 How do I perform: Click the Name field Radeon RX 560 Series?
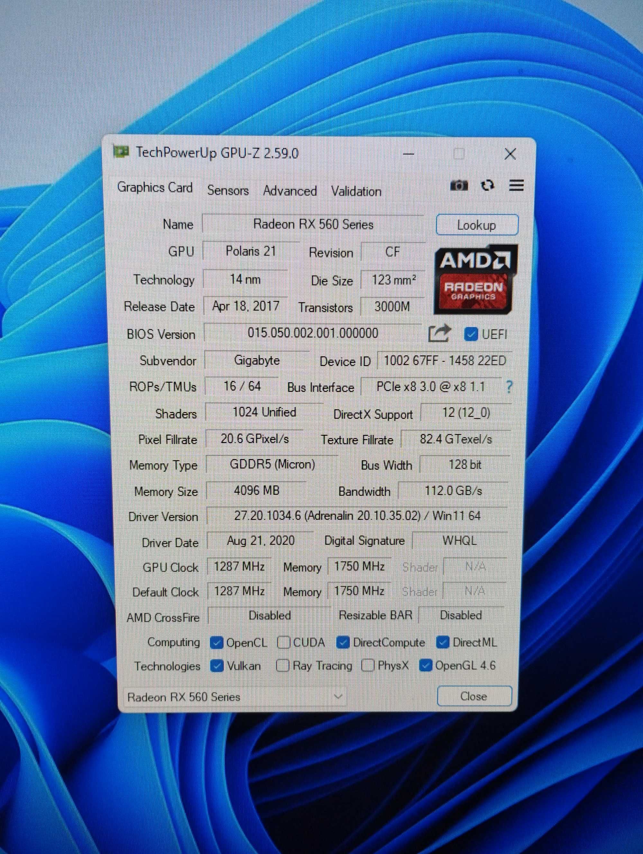click(x=313, y=224)
